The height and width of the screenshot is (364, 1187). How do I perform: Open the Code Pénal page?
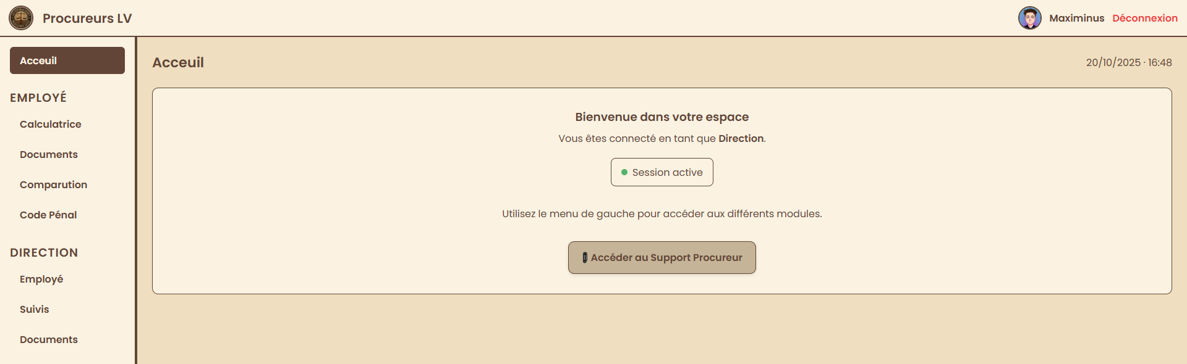pos(48,215)
